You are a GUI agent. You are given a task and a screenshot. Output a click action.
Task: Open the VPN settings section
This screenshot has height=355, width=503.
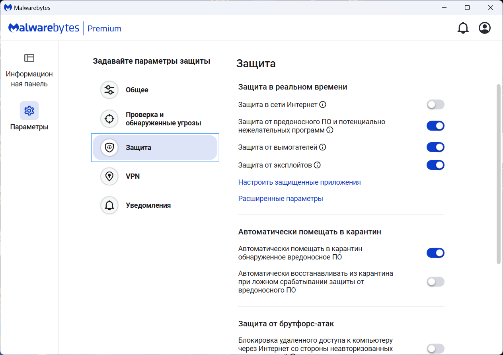(x=155, y=176)
